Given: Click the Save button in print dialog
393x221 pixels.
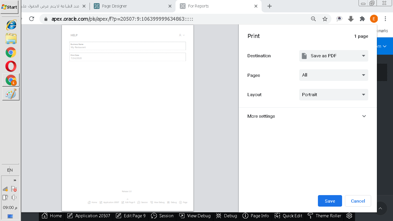Looking at the screenshot, I should tap(330, 201).
